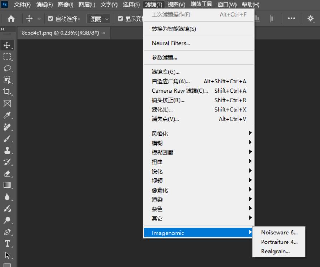
Task: Open the 图像(I) menu in menu bar
Action: click(66, 5)
